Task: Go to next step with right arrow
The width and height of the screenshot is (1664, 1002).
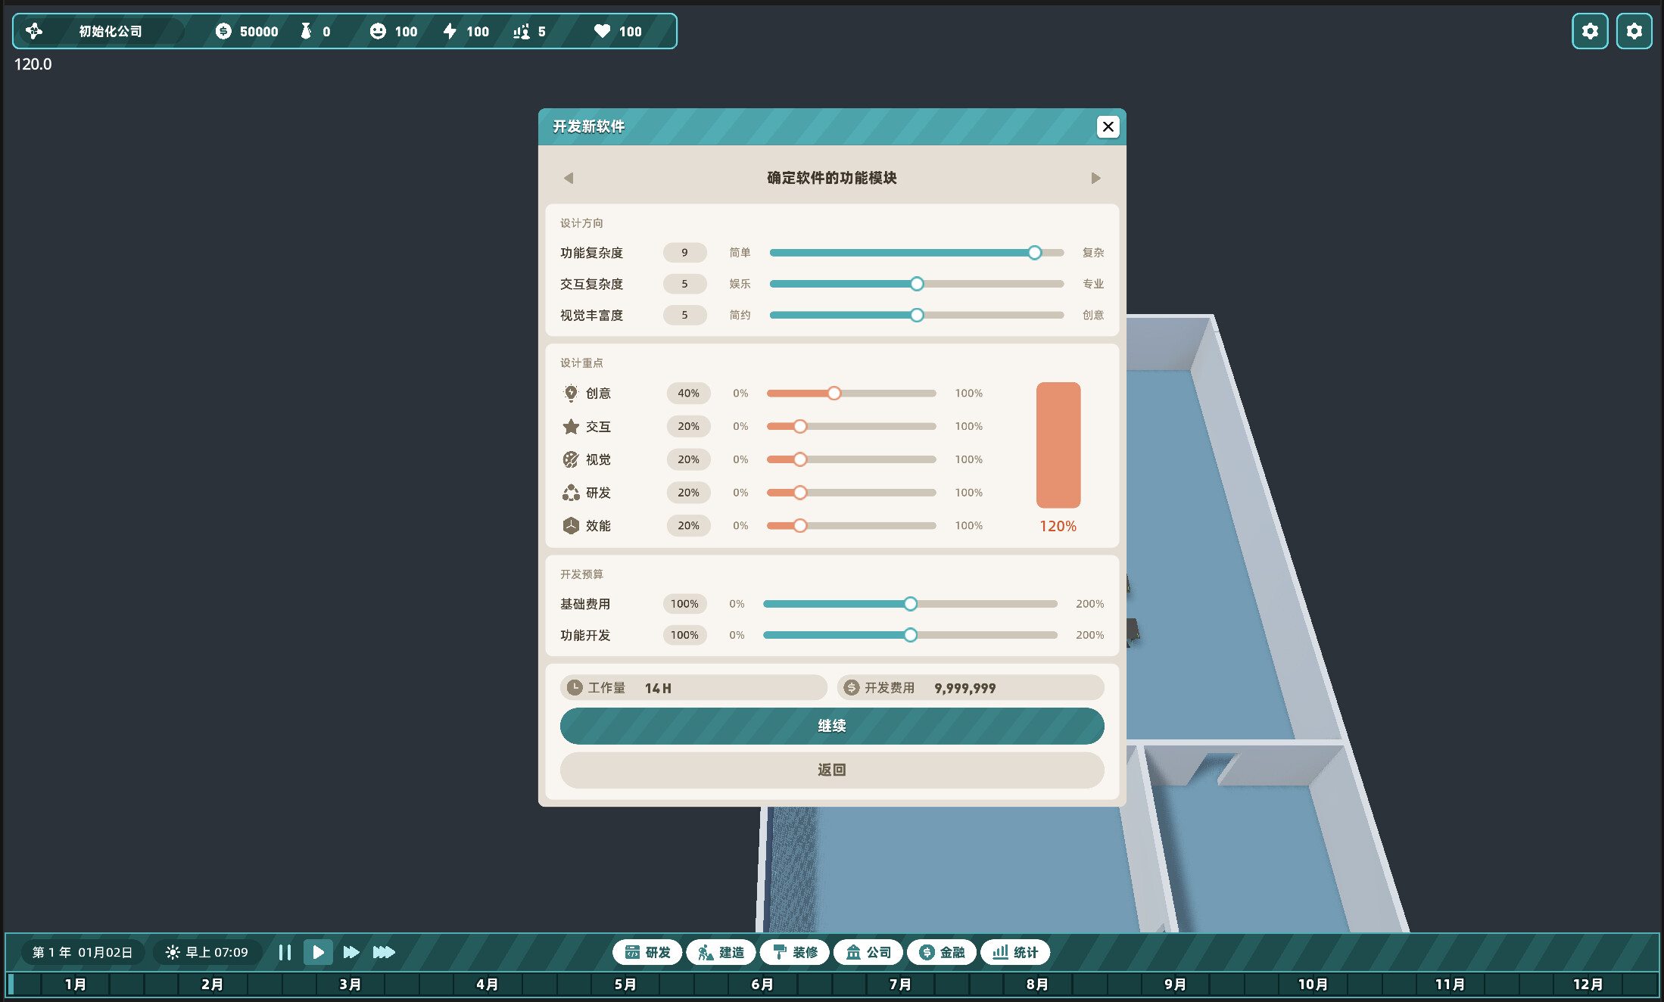Action: (x=1095, y=178)
